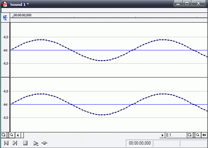Click the larger level zoom magnifier at bottom-left

[x=4, y=135]
